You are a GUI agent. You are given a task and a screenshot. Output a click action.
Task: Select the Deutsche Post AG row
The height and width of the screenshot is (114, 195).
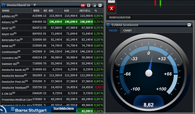tap(52, 81)
